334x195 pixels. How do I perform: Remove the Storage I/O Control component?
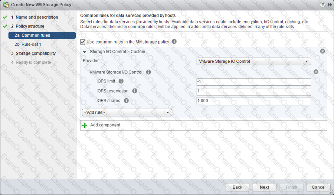point(322,51)
